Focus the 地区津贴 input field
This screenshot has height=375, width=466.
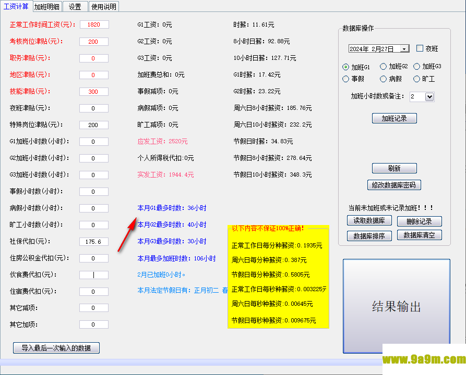(93, 75)
